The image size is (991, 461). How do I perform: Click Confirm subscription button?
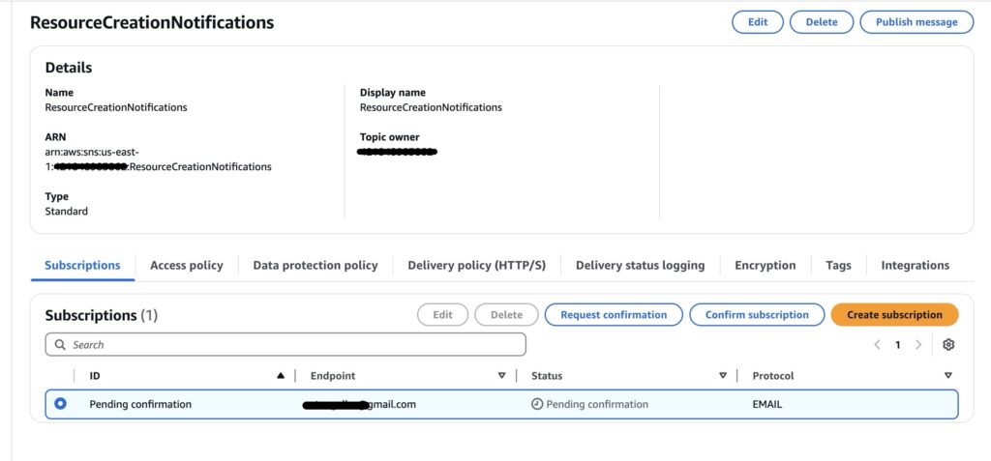pyautogui.click(x=757, y=314)
